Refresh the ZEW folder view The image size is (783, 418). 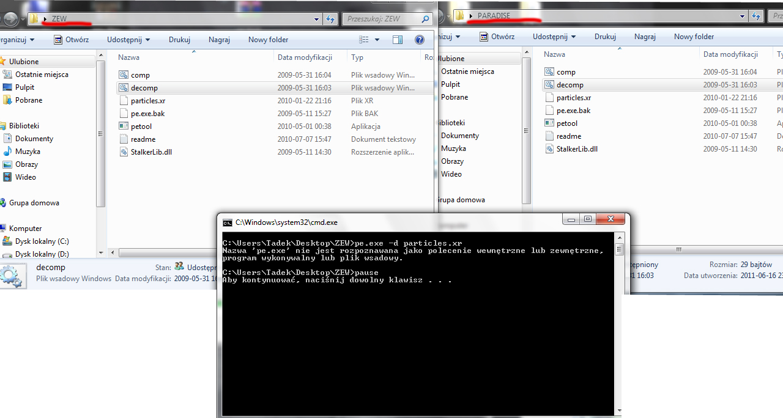[x=331, y=19]
